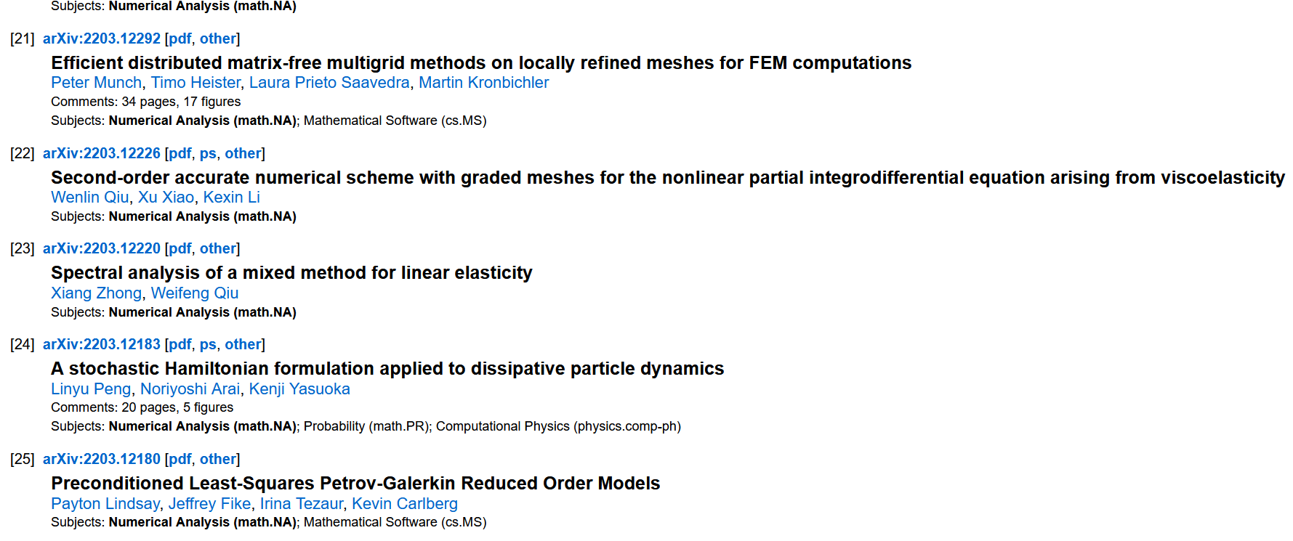Click author Martin Kronbichler
Screen dimensions: 1293x541
483,83
